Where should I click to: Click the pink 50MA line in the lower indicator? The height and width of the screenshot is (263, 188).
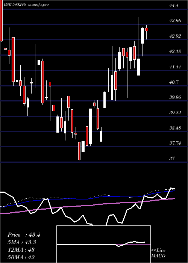(87, 206)
